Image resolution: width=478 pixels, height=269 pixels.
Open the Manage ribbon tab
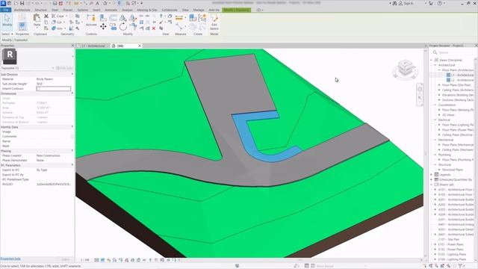199,10
